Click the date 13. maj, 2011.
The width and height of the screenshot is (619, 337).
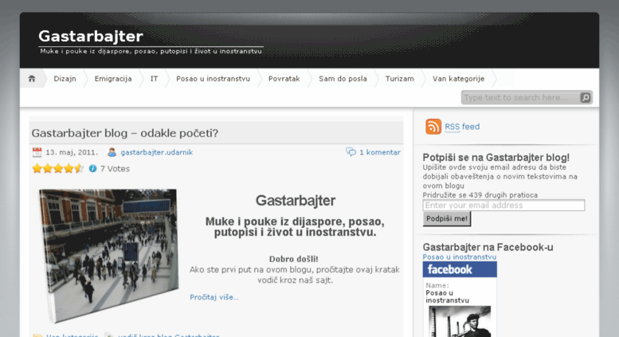[x=72, y=152]
